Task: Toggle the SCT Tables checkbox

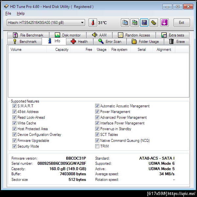Action: click(97, 135)
